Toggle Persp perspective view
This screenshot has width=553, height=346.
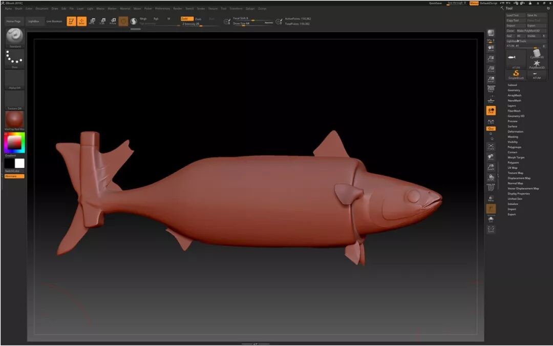[491, 89]
